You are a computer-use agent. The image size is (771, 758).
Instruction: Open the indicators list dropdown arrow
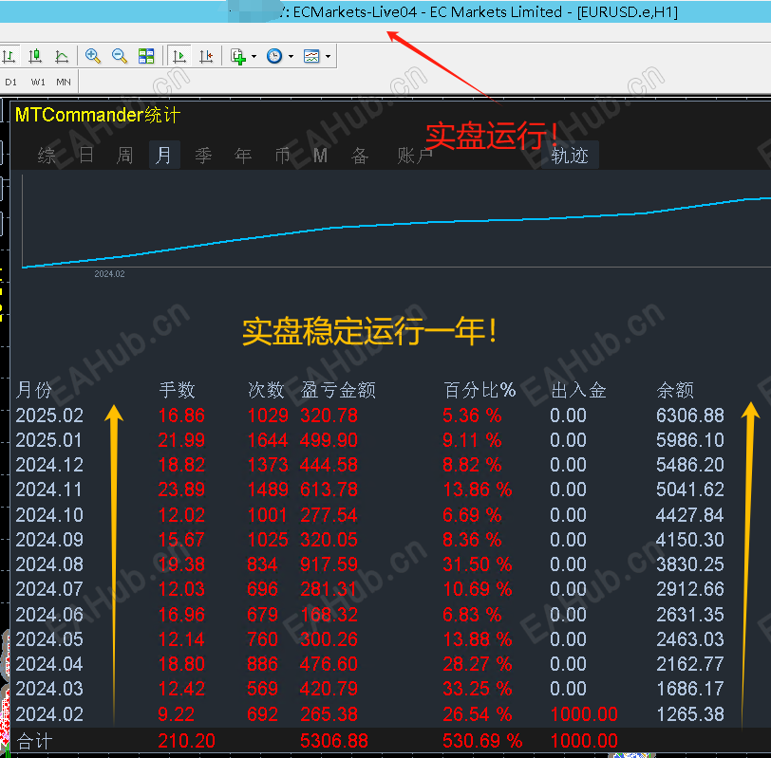254,57
